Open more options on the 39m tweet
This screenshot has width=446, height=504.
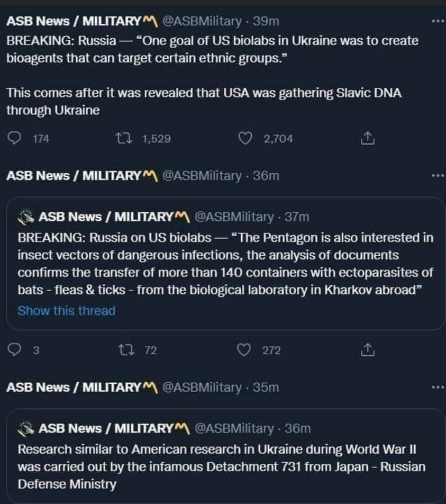pyautogui.click(x=438, y=22)
